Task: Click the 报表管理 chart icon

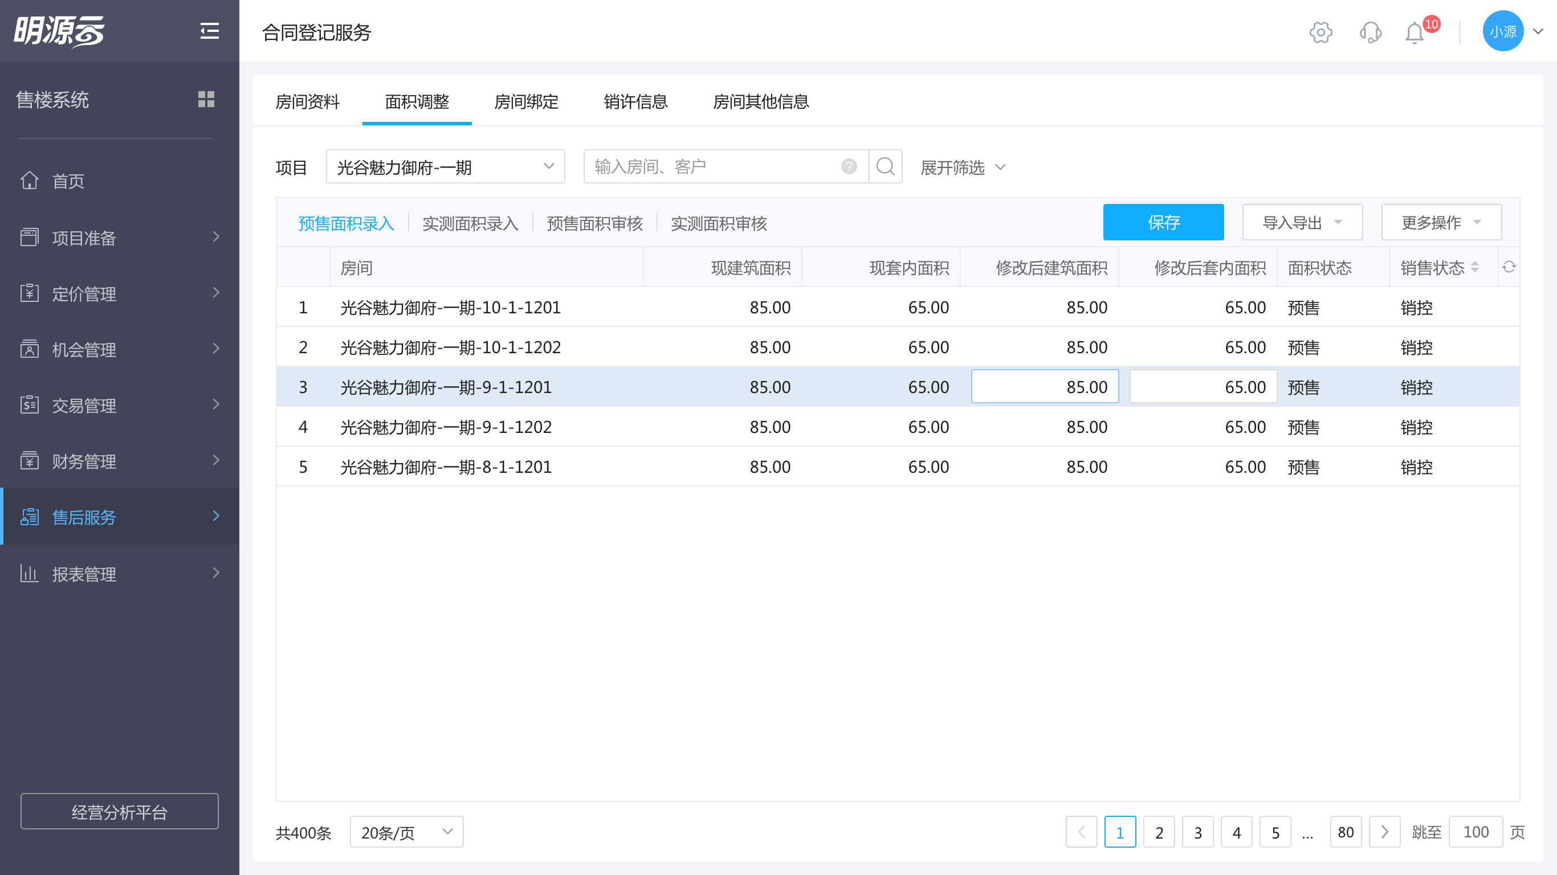Action: [x=30, y=573]
